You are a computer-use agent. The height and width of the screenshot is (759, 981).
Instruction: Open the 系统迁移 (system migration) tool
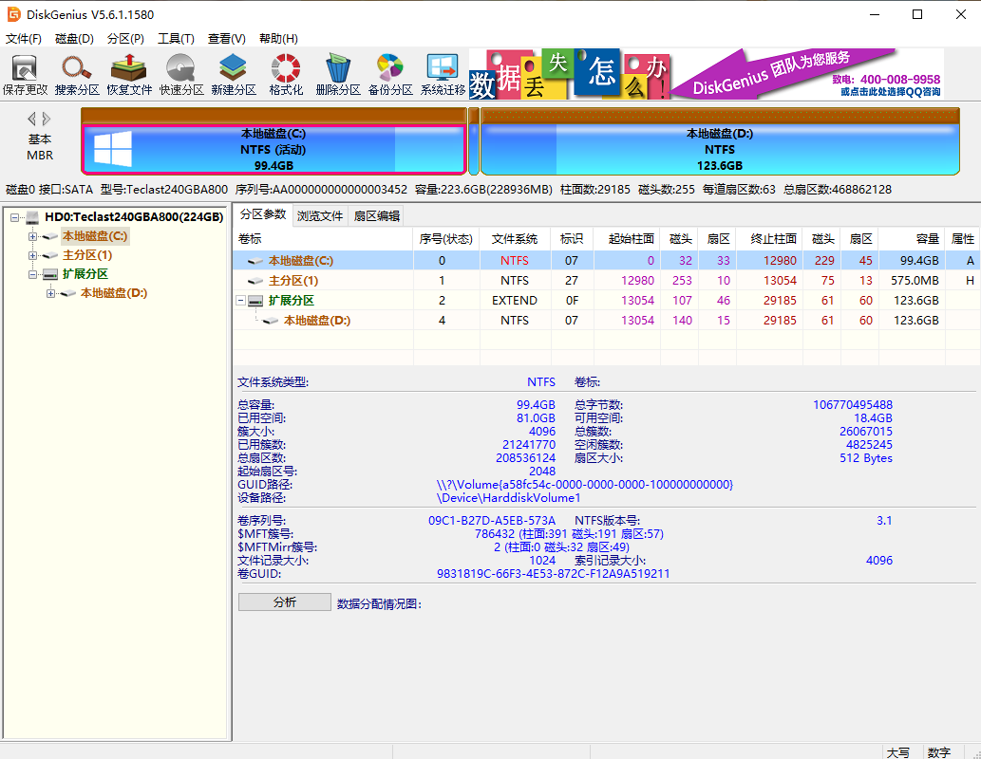tap(441, 72)
